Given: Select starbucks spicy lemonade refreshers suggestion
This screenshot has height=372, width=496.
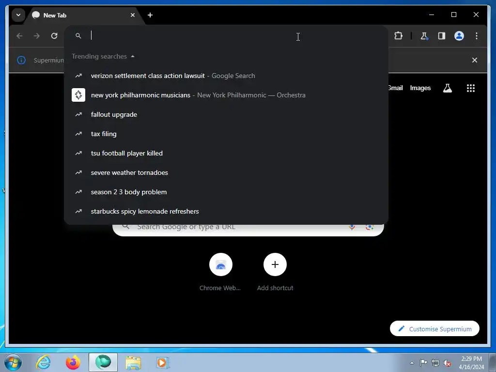Looking at the screenshot, I should [x=226, y=211].
